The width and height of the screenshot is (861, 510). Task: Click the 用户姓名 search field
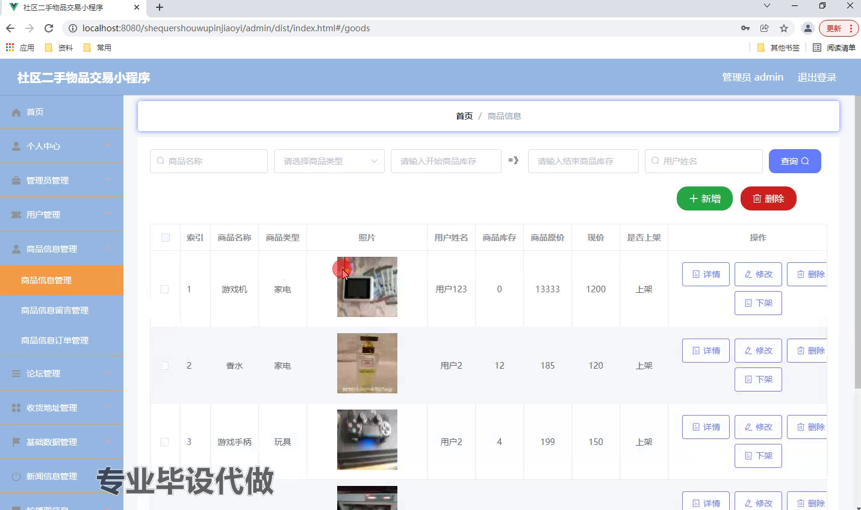(x=704, y=161)
